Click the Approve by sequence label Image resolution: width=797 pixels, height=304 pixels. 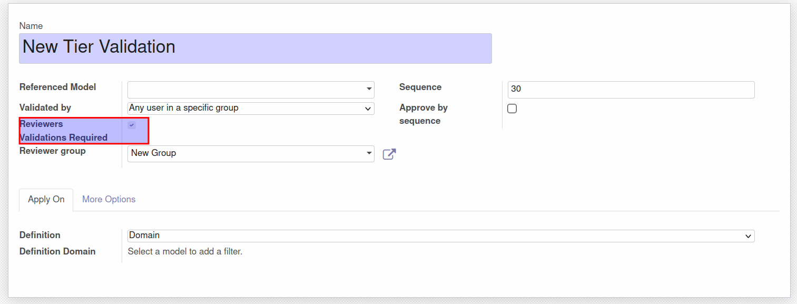click(x=424, y=114)
